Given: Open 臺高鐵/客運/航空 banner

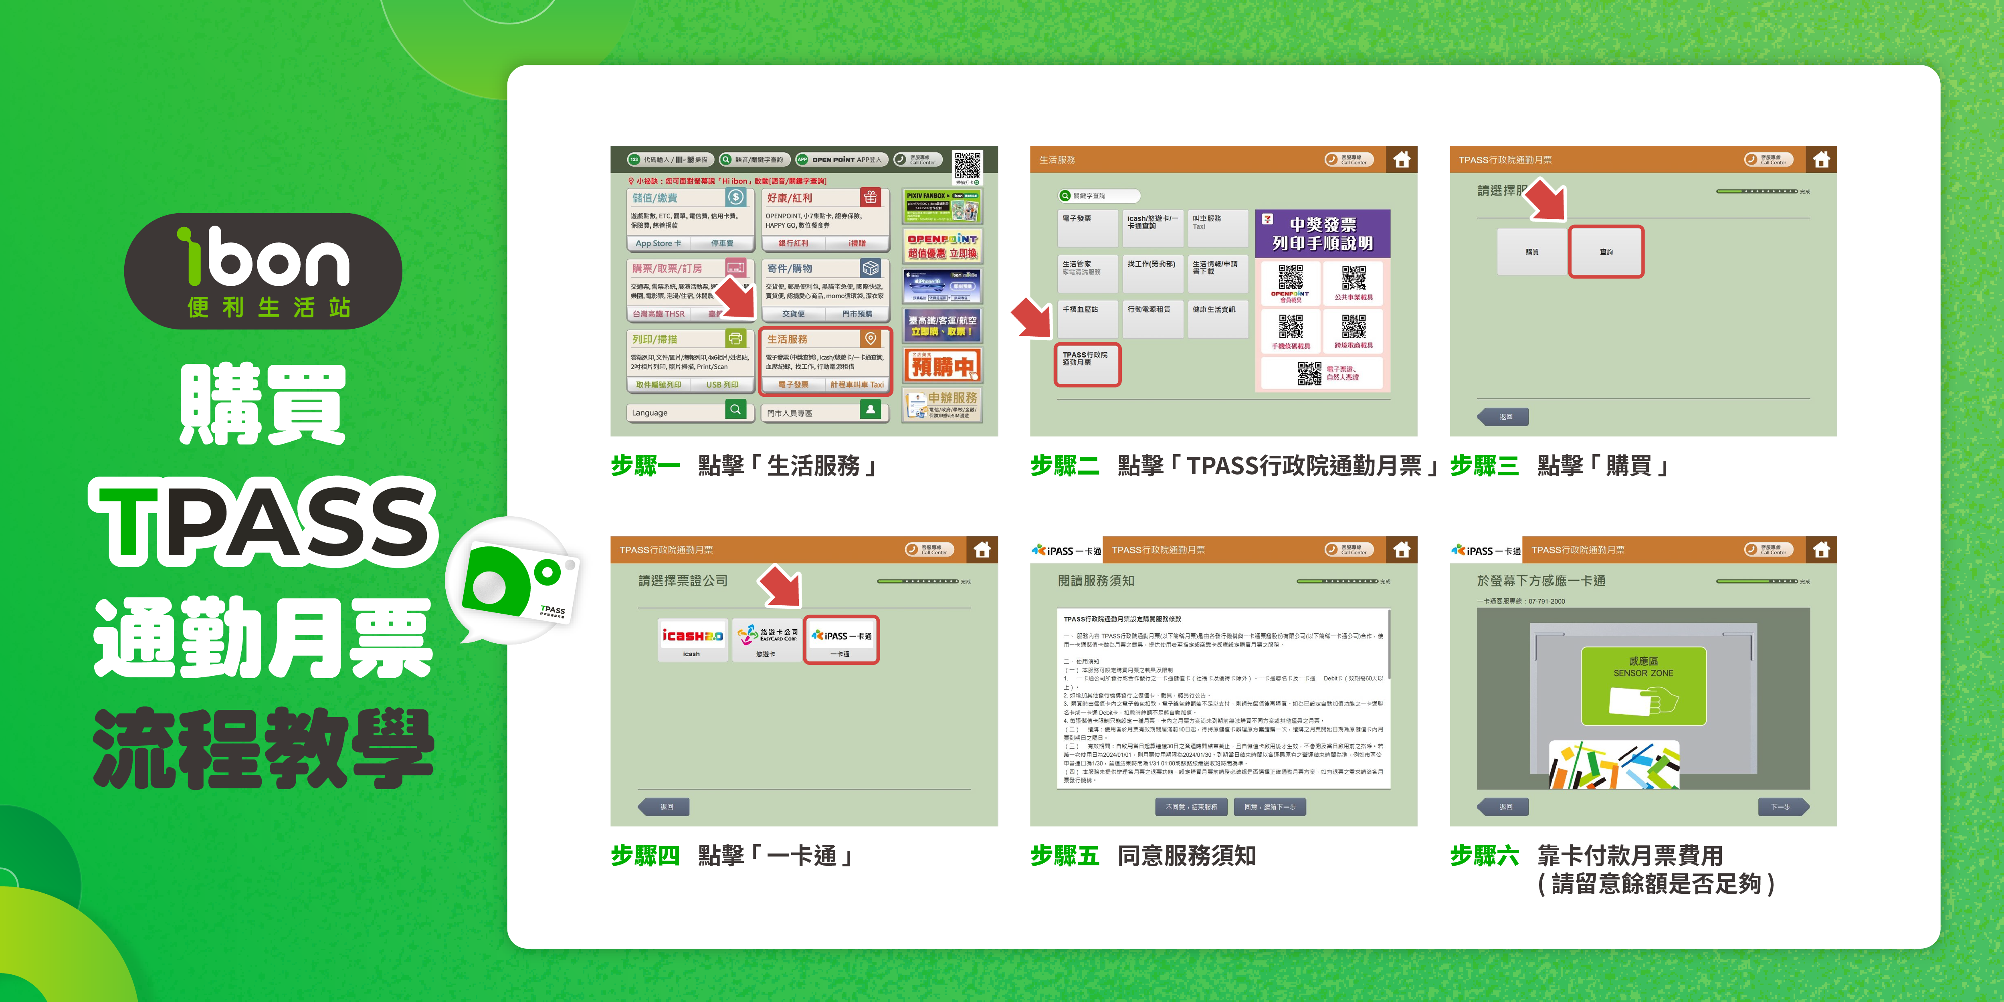Looking at the screenshot, I should point(942,326).
